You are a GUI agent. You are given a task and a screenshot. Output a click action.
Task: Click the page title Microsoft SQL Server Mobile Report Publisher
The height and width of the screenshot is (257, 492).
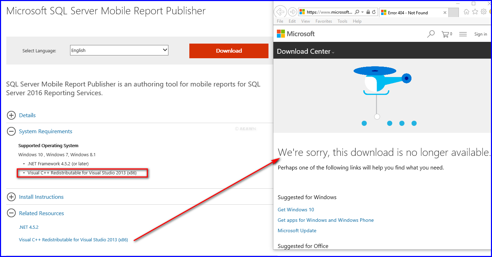106,11
